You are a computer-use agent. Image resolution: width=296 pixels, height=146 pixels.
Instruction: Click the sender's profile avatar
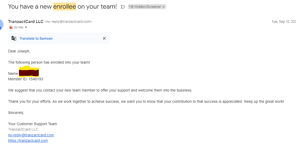click(x=1, y=25)
